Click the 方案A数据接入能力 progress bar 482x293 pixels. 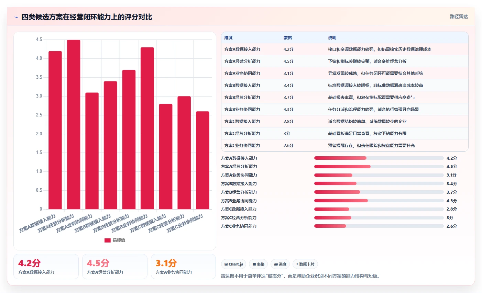[x=379, y=158]
